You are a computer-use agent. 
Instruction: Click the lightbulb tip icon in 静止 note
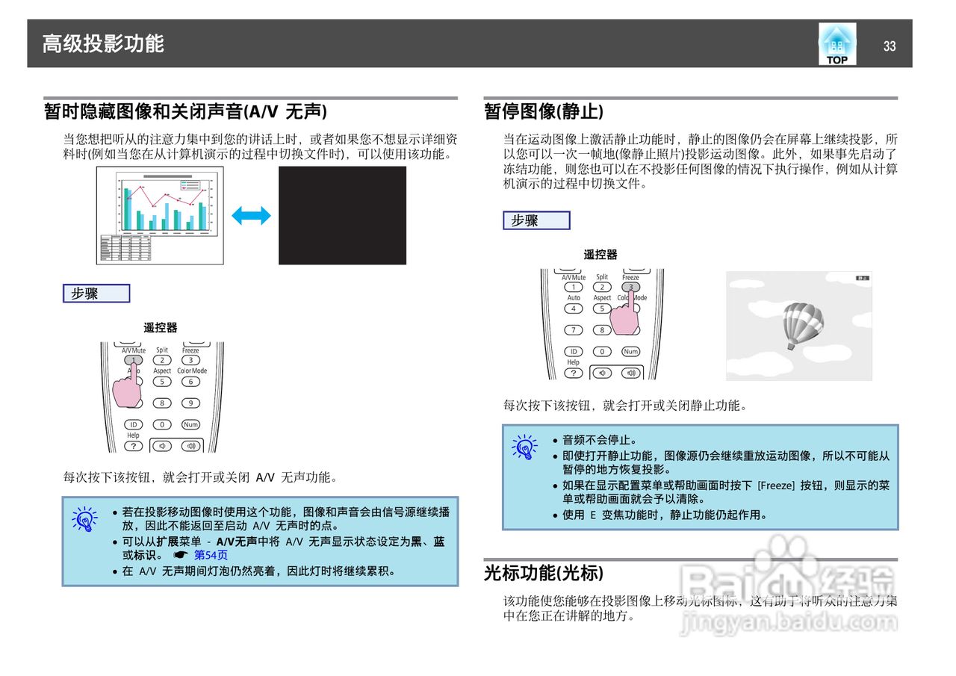pyautogui.click(x=524, y=447)
